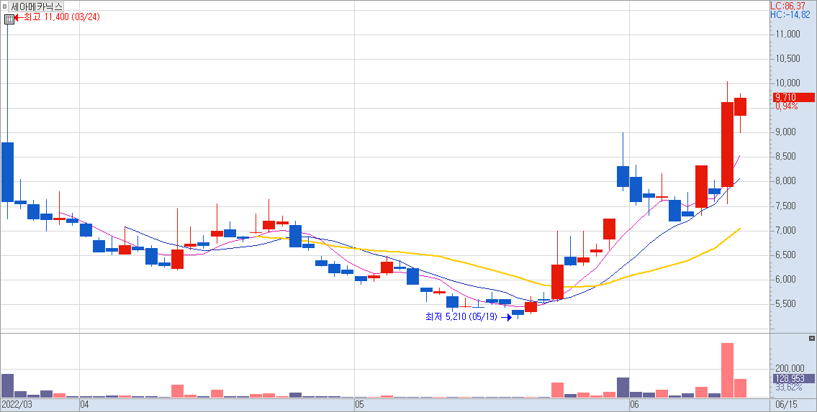The height and width of the screenshot is (412, 817).
Task: Click the 5,500 price axis label
Action: pos(786,304)
